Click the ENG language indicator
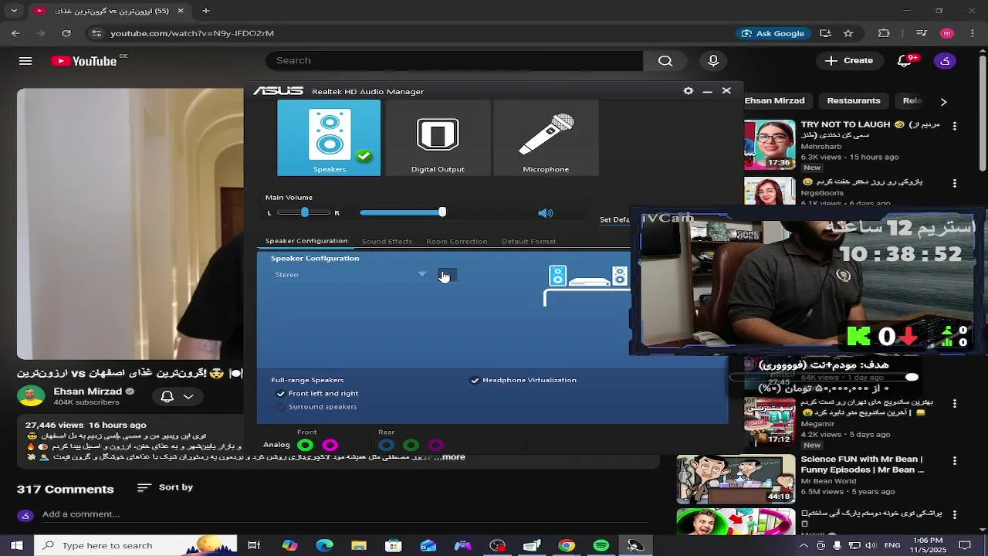 tap(892, 545)
